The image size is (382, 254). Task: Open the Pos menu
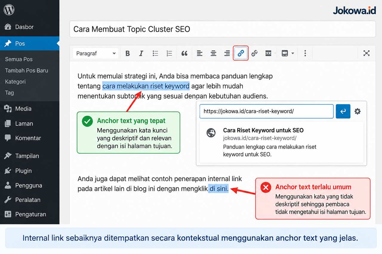[x=30, y=43]
